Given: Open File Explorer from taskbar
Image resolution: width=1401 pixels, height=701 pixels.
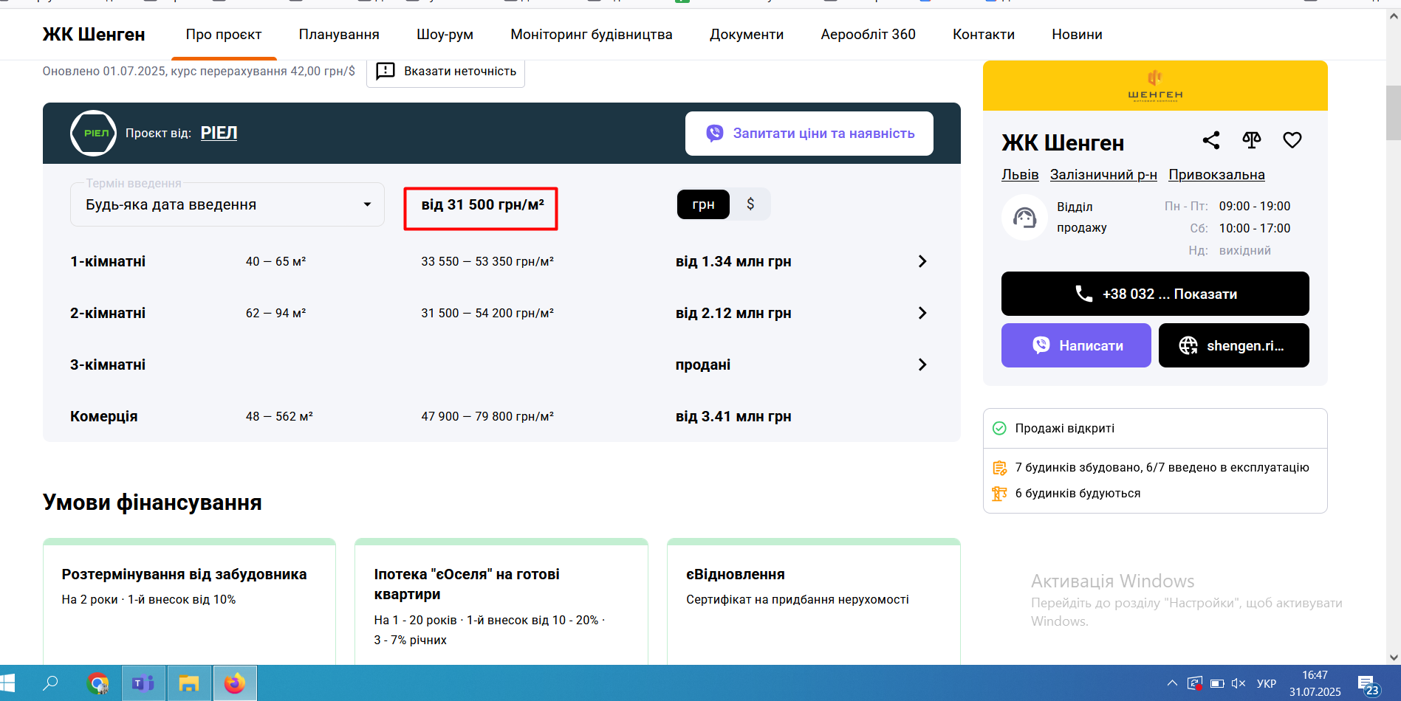Looking at the screenshot, I should point(189,683).
